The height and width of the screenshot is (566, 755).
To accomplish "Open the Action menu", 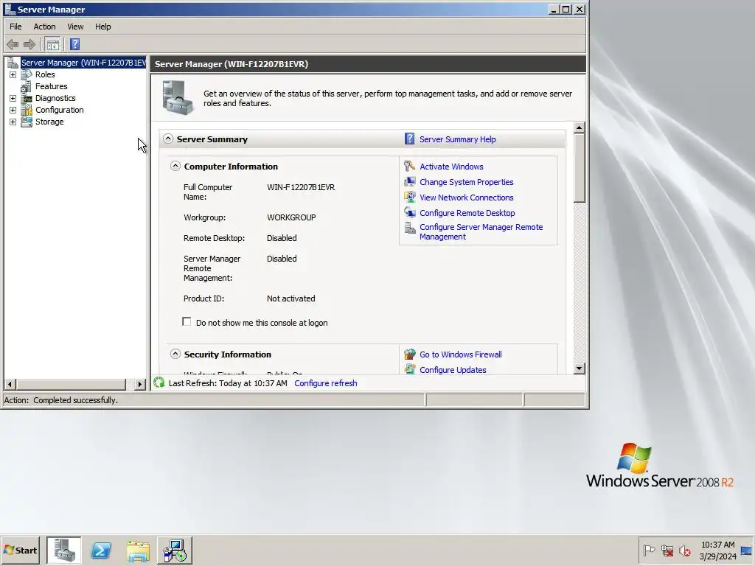I will coord(44,27).
